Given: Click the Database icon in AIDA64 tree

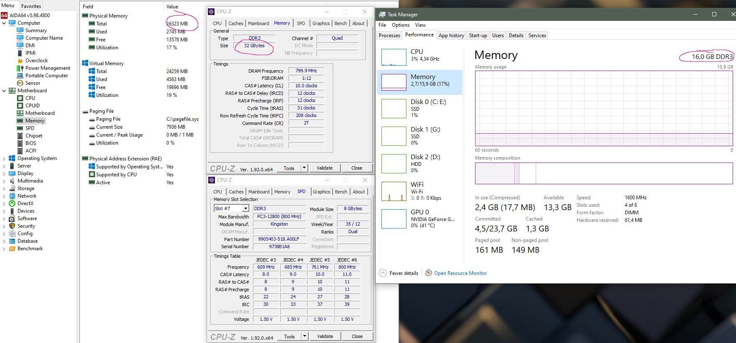Looking at the screenshot, I should tap(12, 241).
